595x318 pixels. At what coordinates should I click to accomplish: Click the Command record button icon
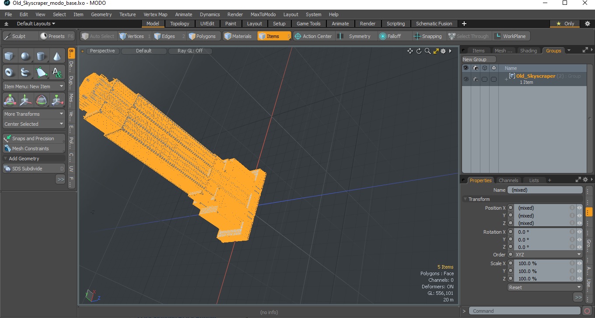click(x=587, y=311)
